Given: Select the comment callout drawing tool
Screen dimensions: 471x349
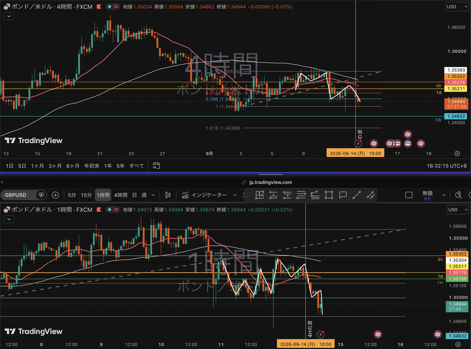Looking at the screenshot, I should pos(343,195).
